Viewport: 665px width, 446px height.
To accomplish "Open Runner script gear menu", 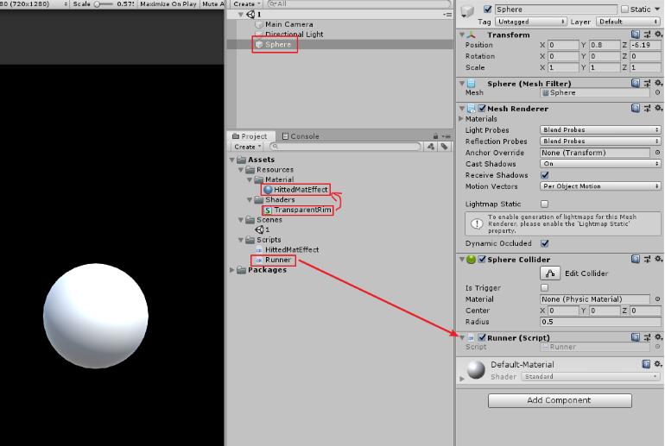I will pyautogui.click(x=658, y=337).
